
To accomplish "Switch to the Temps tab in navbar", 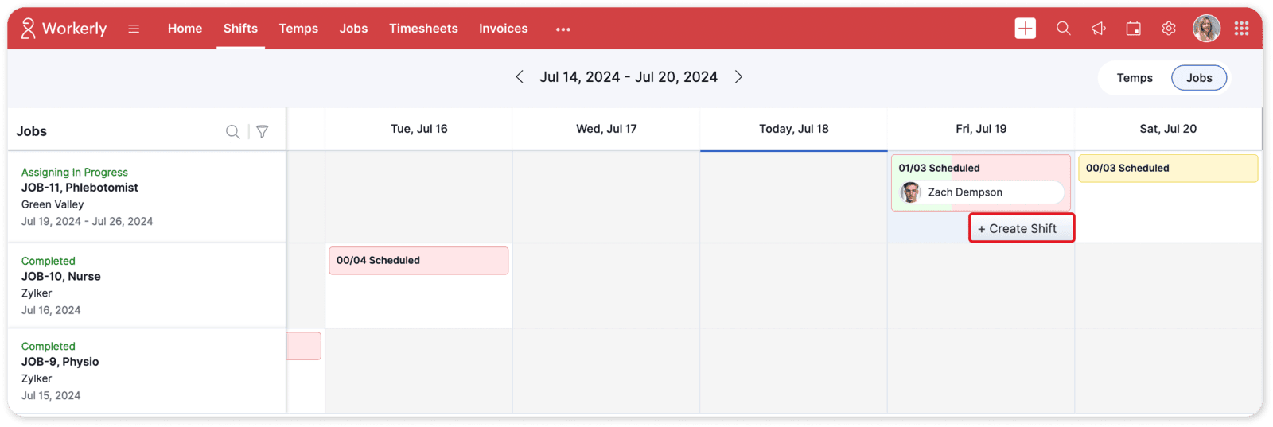I will coord(298,29).
